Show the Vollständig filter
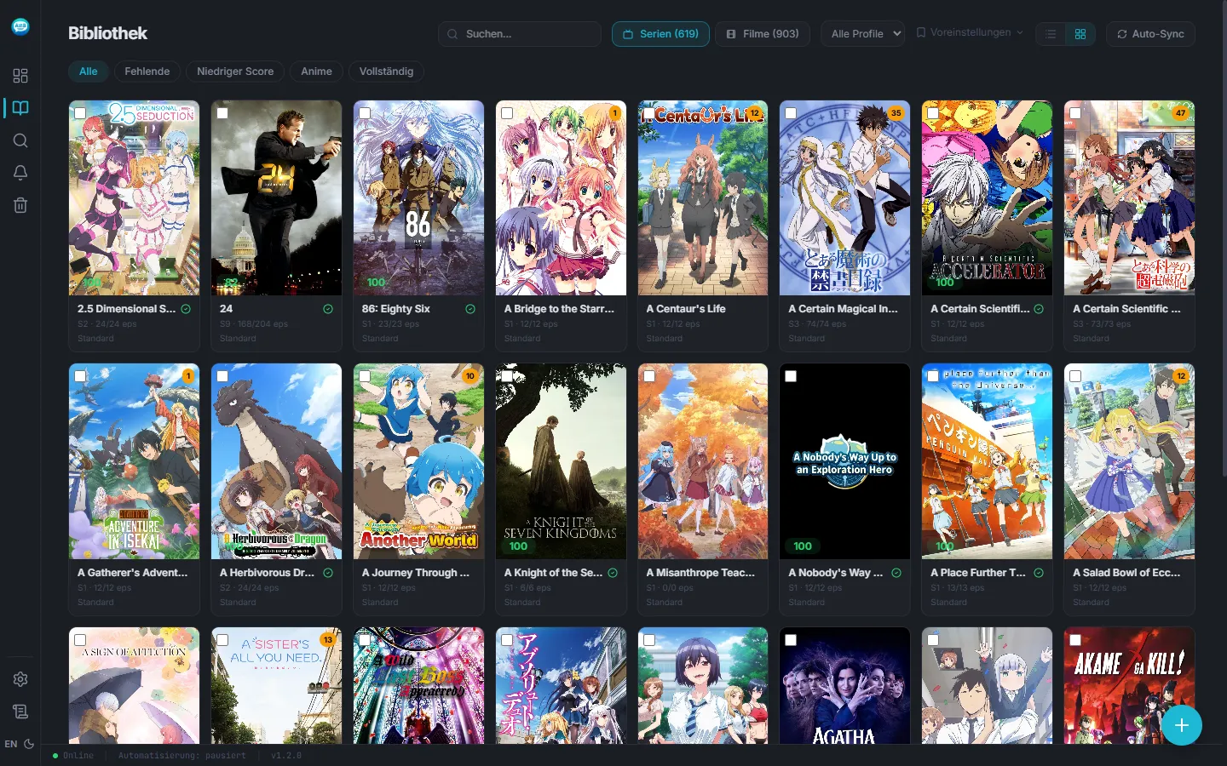 click(386, 71)
